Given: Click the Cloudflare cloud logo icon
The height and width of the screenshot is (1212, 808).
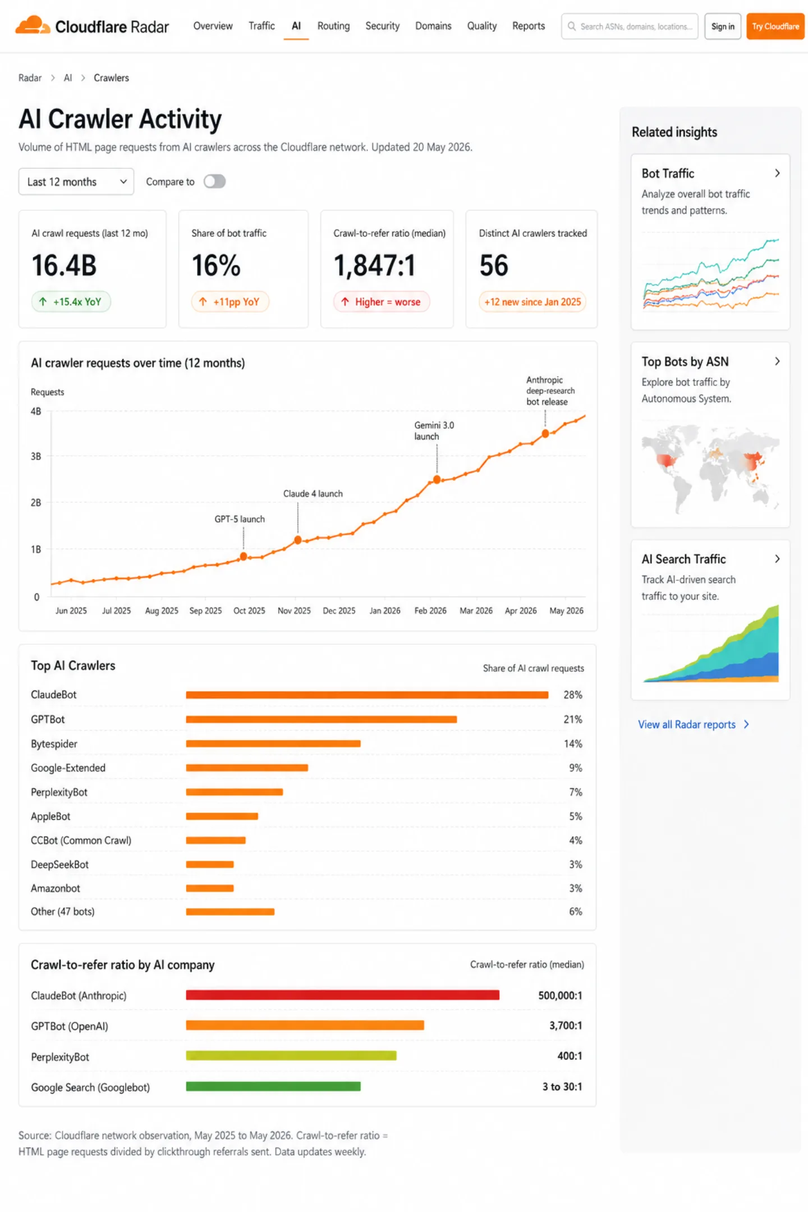Looking at the screenshot, I should pyautogui.click(x=32, y=25).
